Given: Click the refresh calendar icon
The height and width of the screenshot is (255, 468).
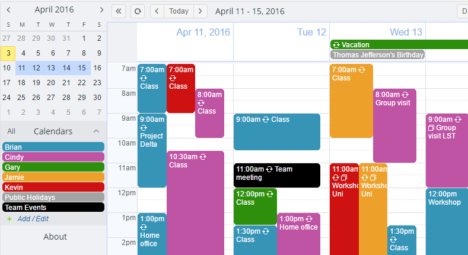Looking at the screenshot, I should 138,11.
